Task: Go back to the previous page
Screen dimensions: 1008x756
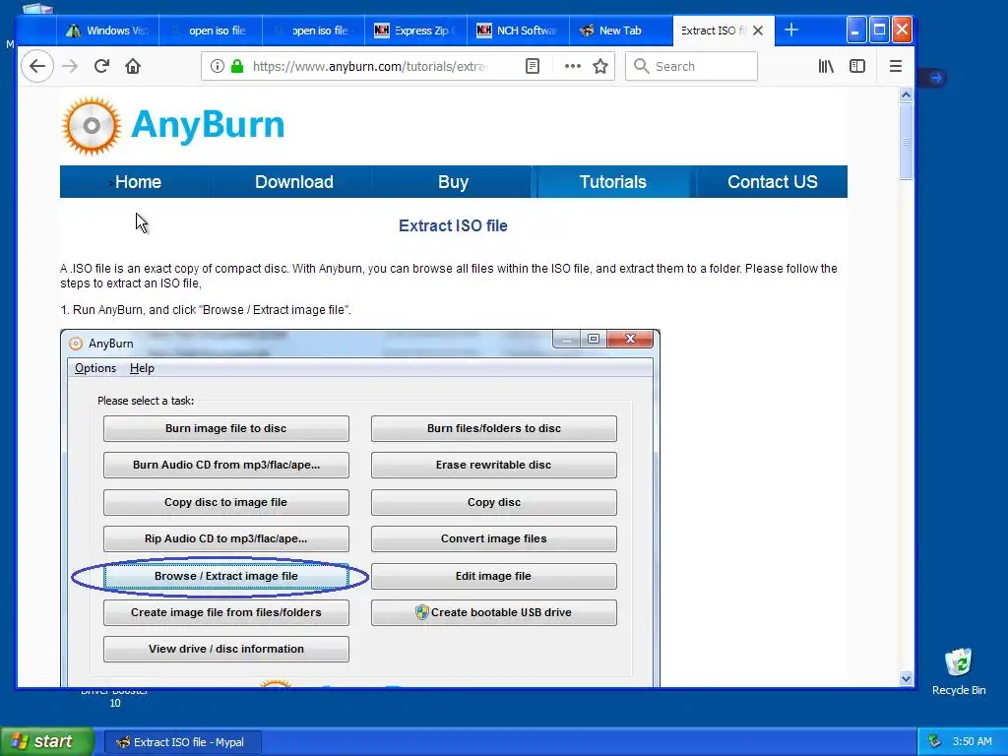Action: pos(37,66)
